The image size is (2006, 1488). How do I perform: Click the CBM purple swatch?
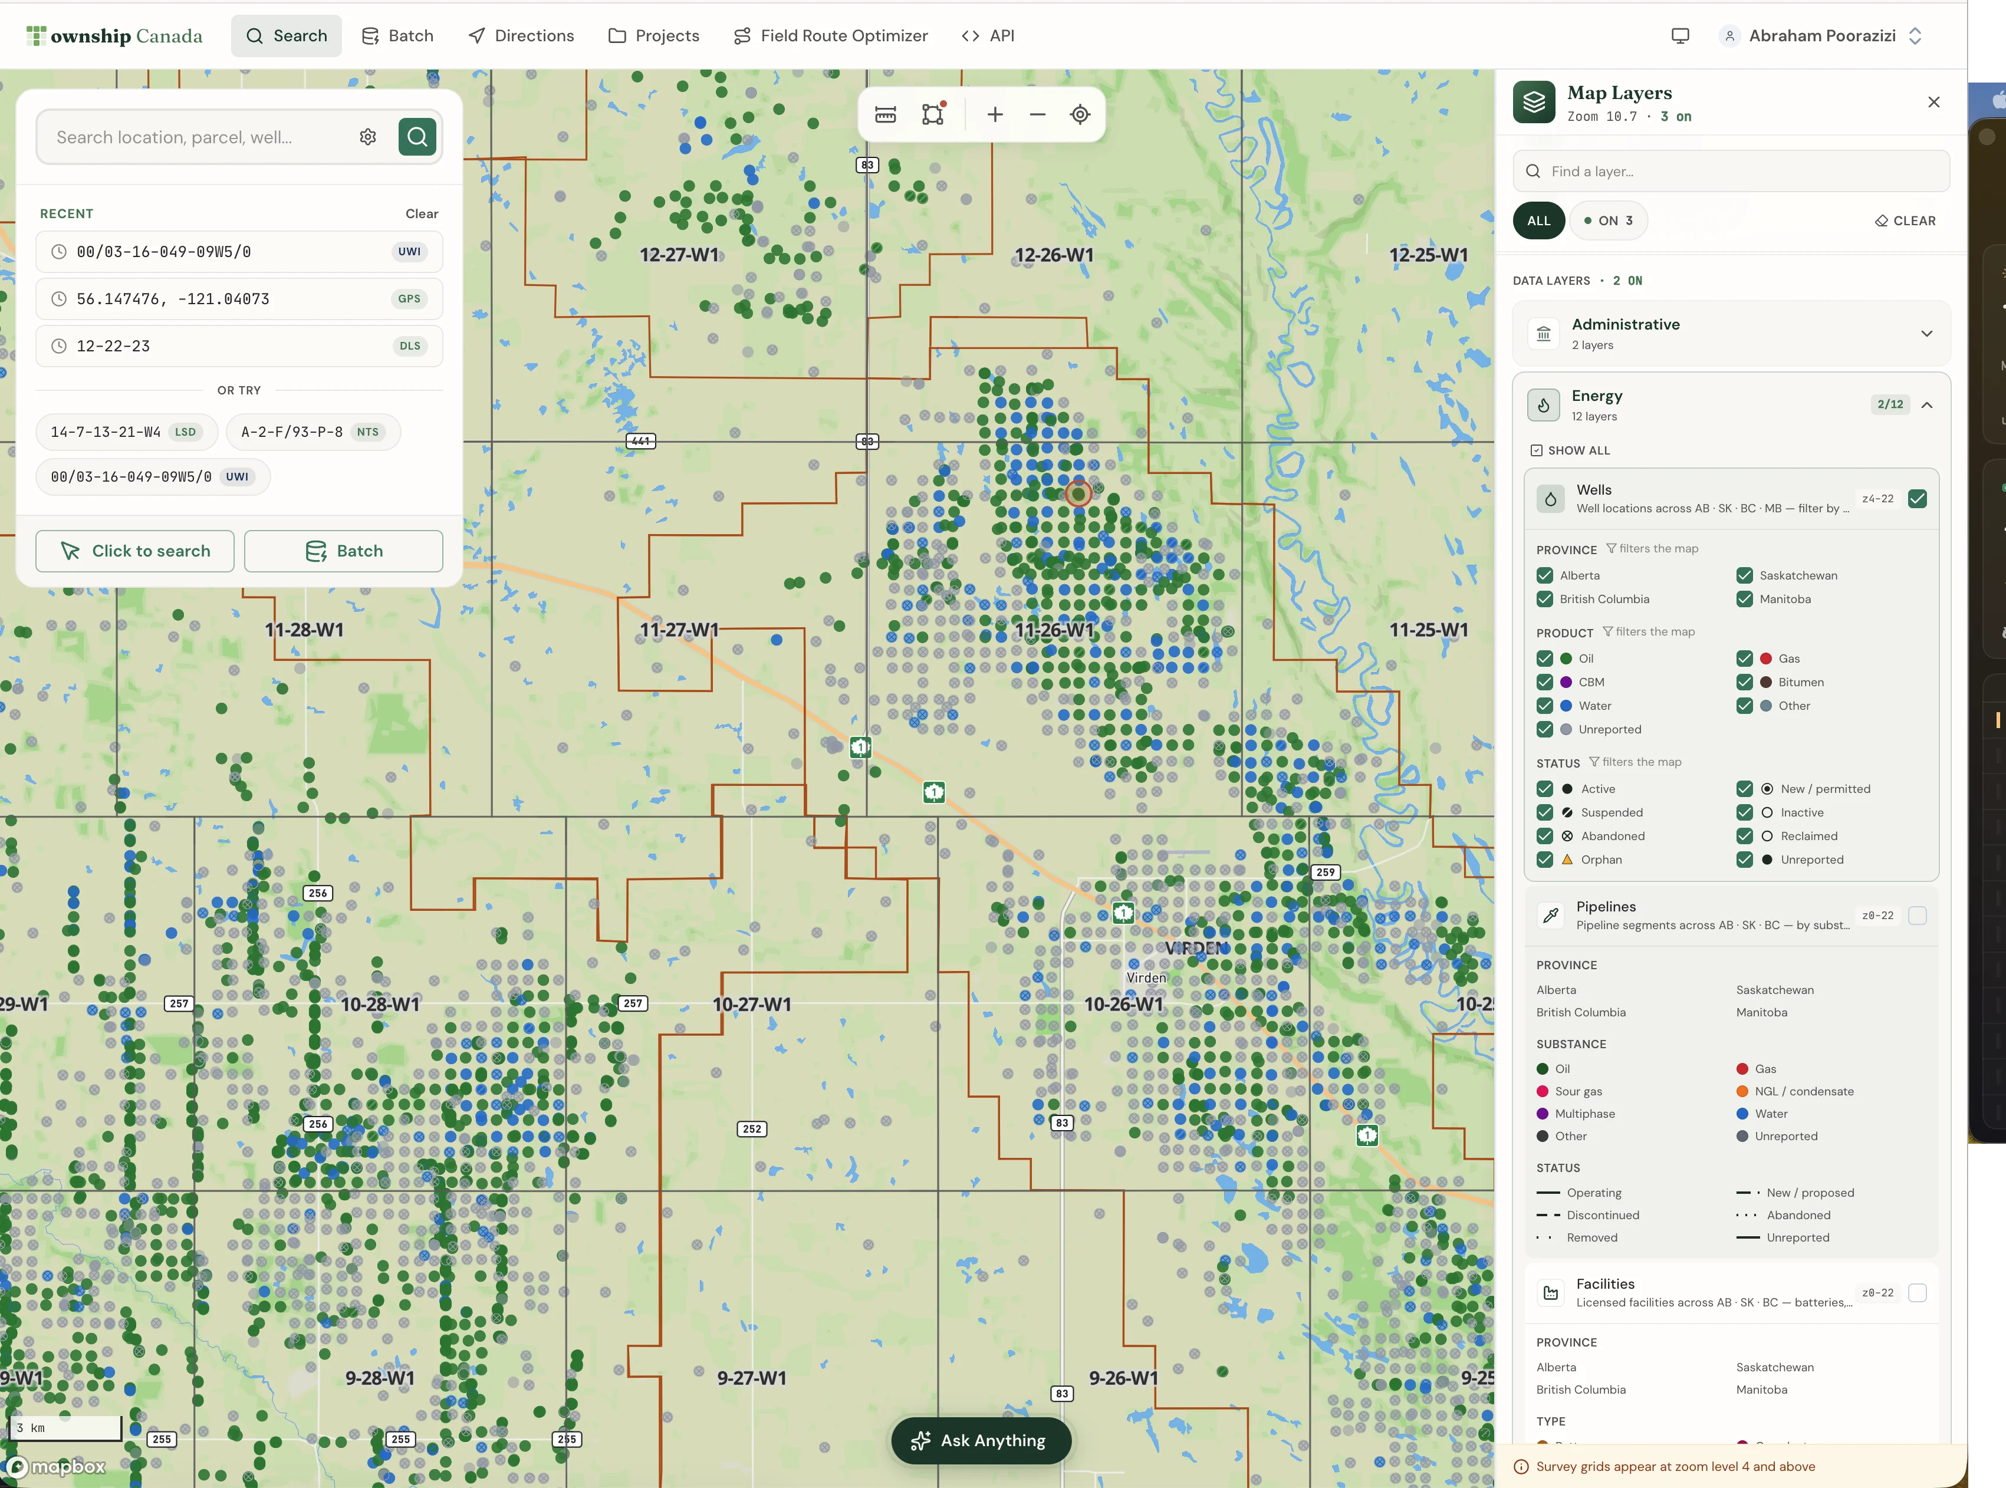[x=1566, y=682]
